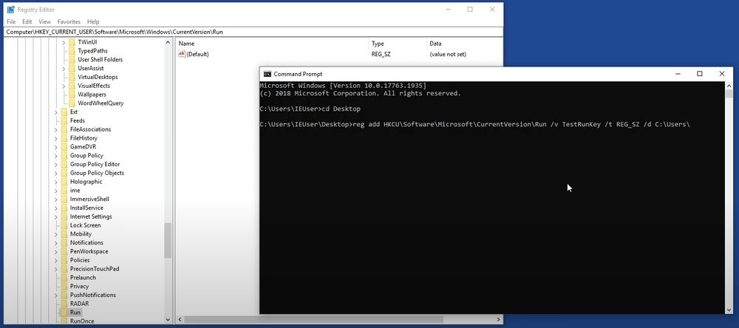
Task: Select the PenWorkspace key
Action: click(89, 251)
